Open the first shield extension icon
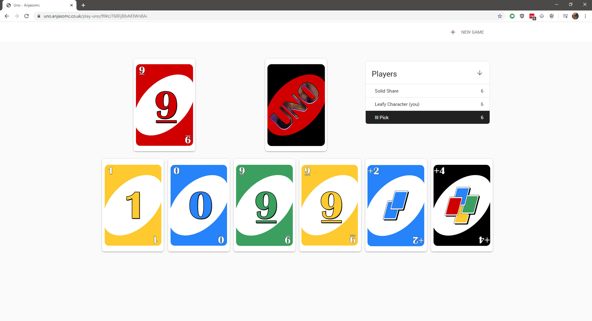592x321 pixels. point(522,16)
